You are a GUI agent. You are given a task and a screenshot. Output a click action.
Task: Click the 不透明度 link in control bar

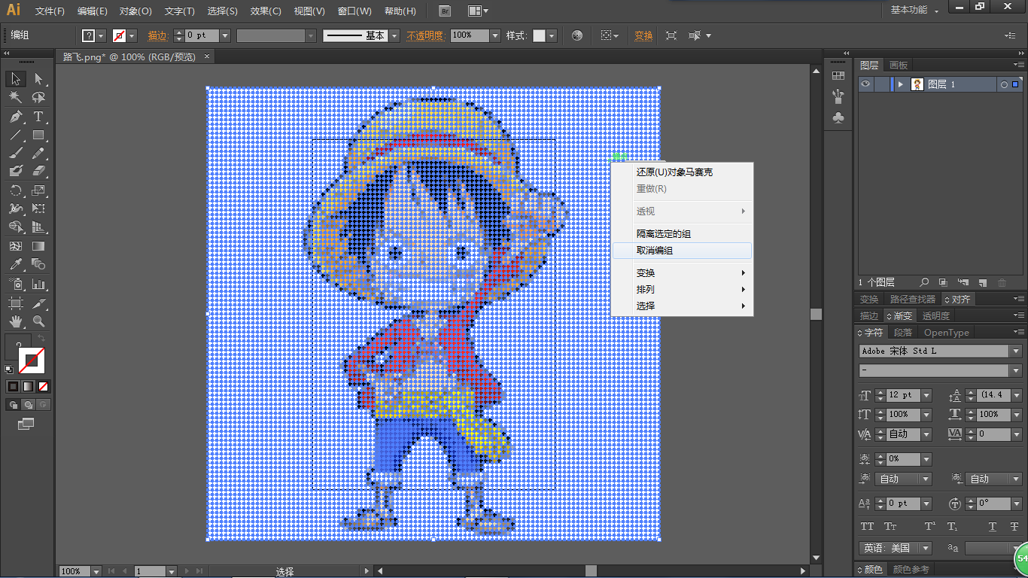[x=426, y=35]
